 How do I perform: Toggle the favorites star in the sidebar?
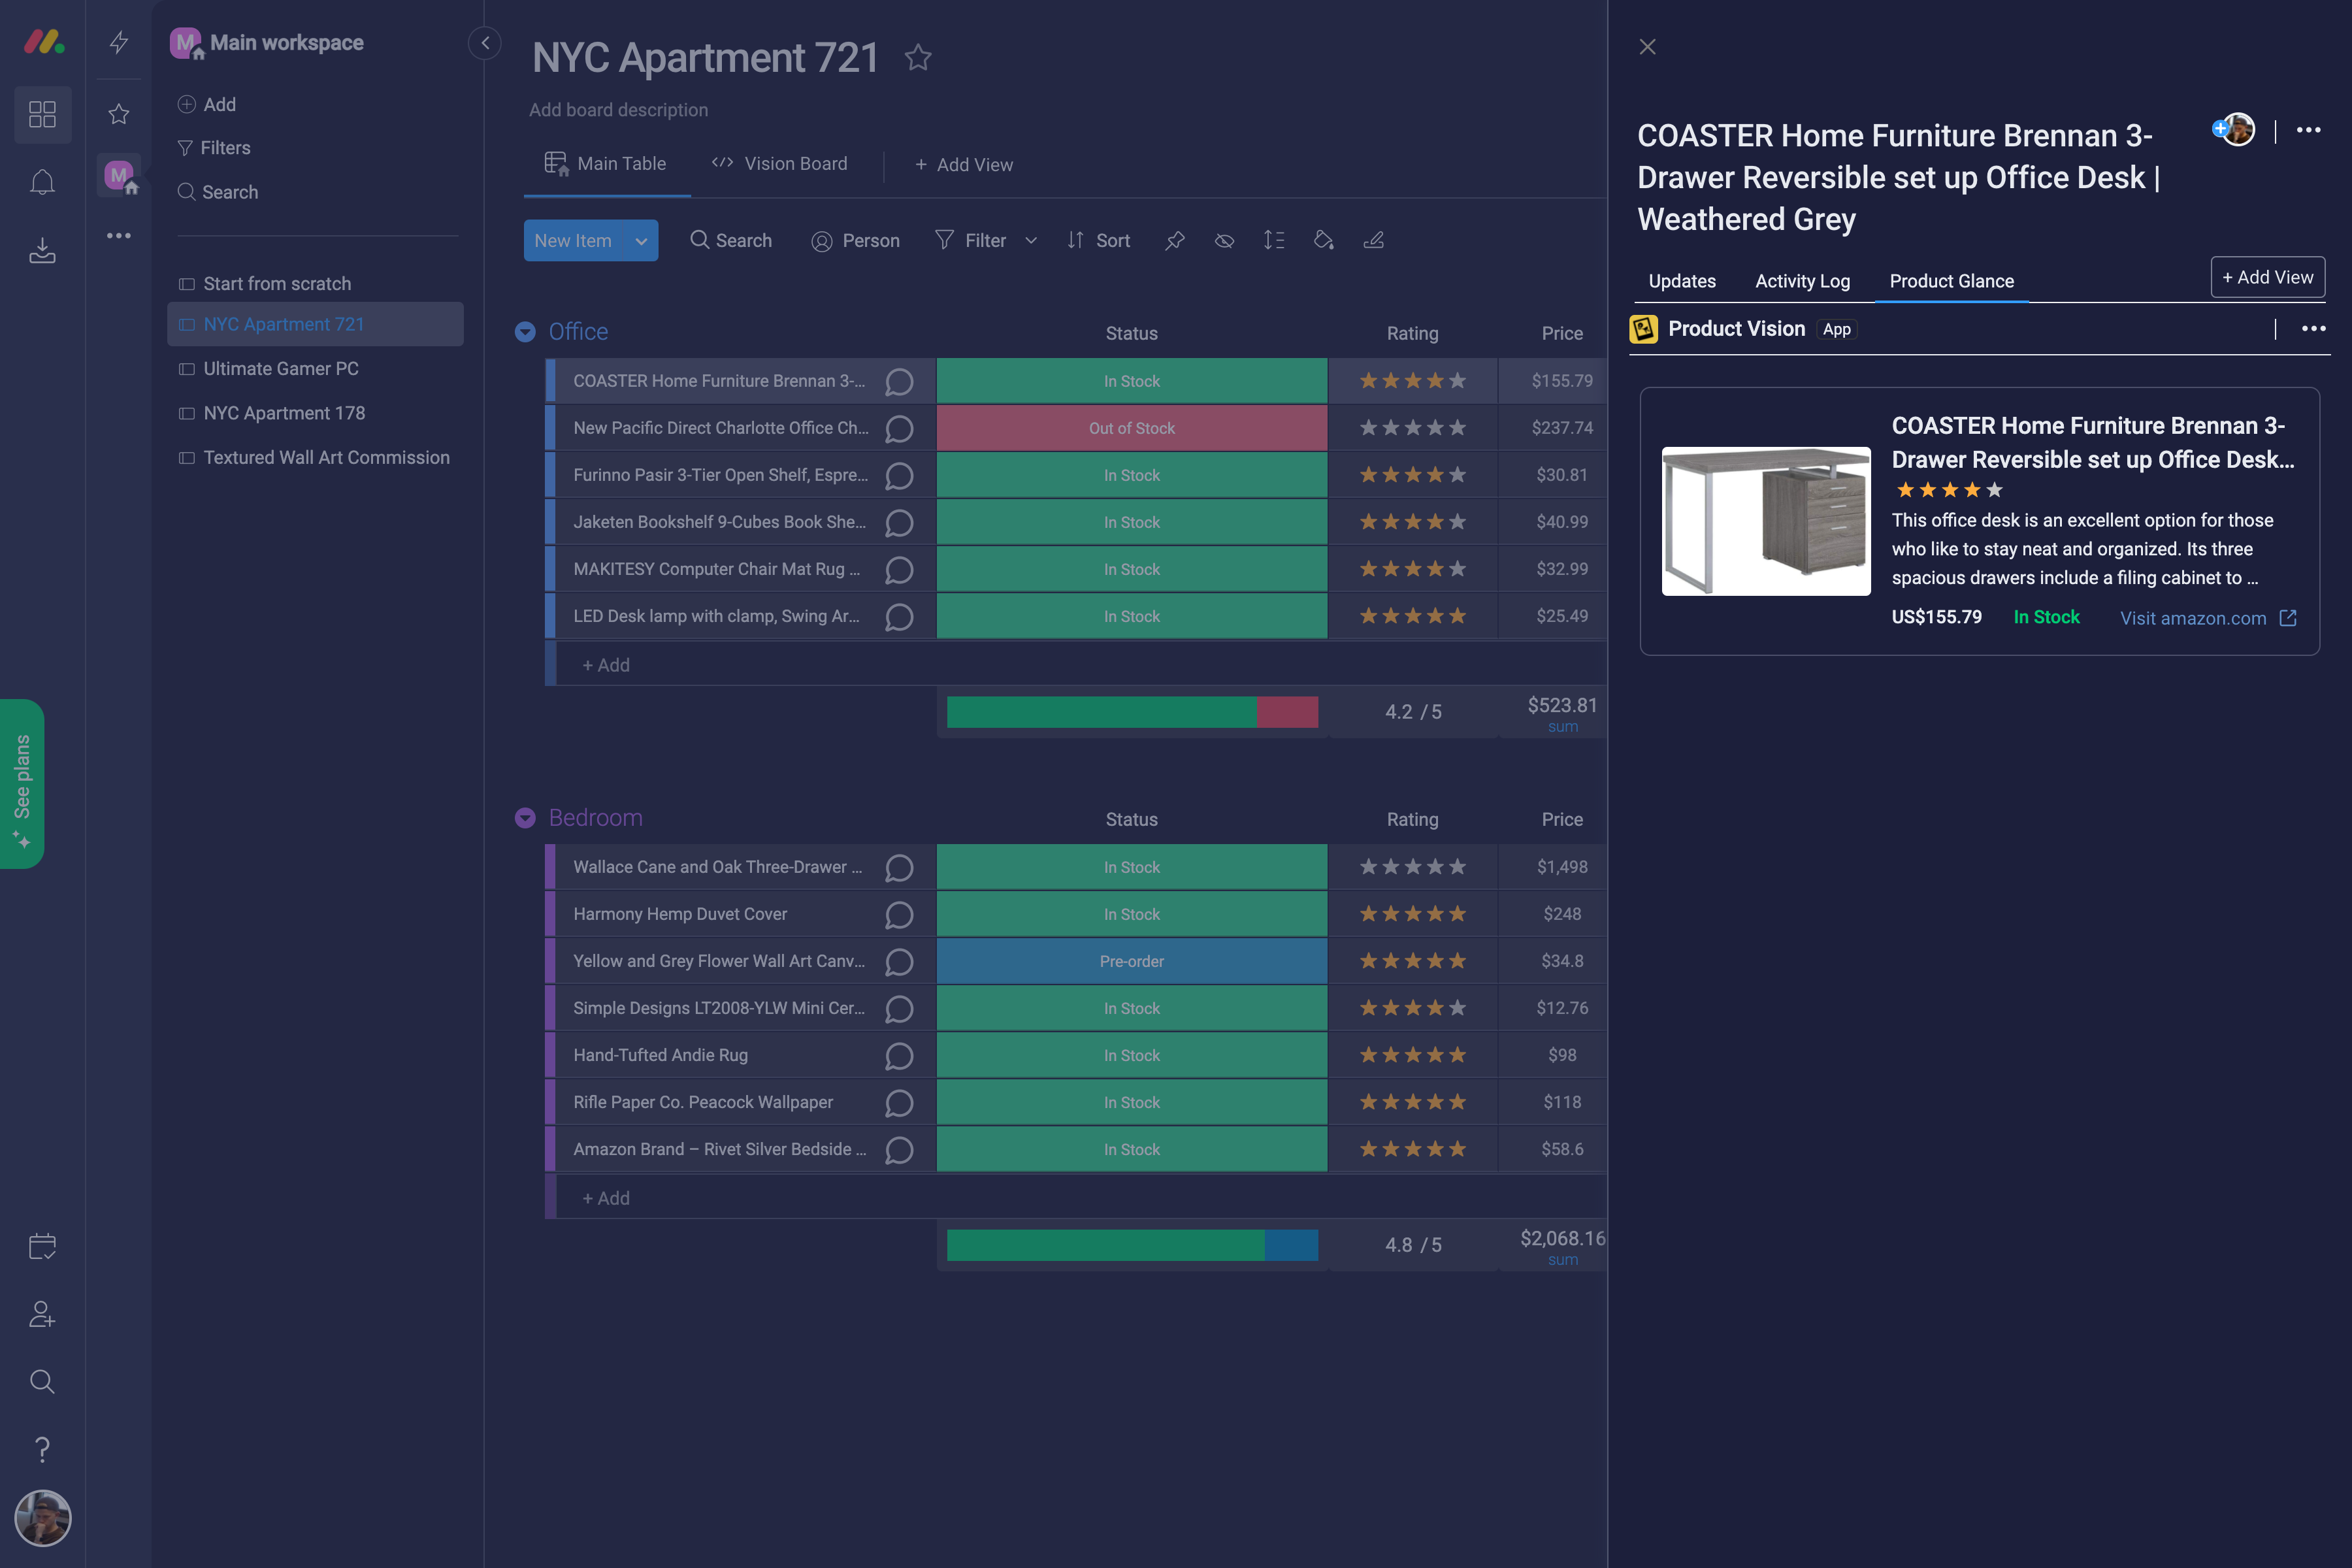[x=118, y=114]
